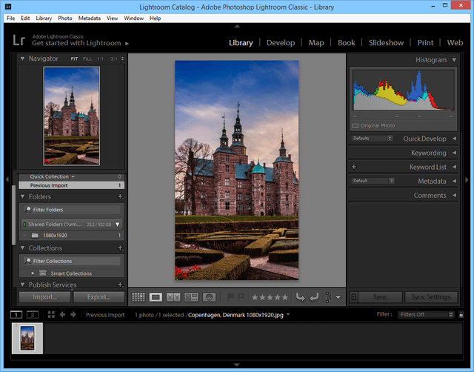Click the Import button
This screenshot has width=474, height=372.
pyautogui.click(x=44, y=297)
